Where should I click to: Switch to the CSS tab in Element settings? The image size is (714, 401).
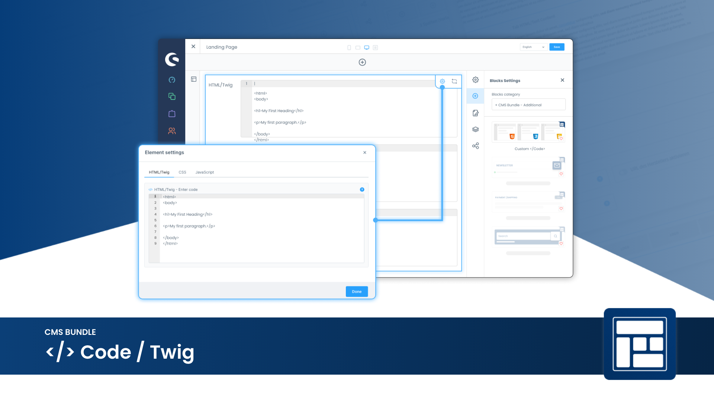pos(182,172)
